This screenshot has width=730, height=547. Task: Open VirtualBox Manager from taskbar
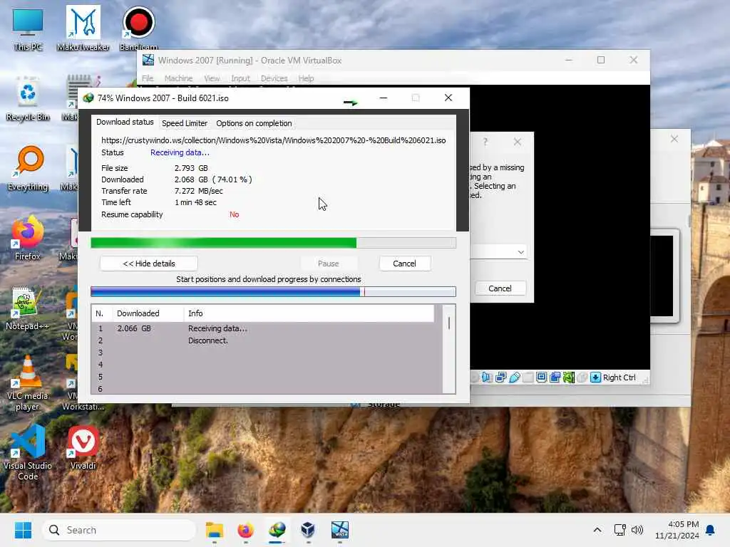[x=308, y=530]
